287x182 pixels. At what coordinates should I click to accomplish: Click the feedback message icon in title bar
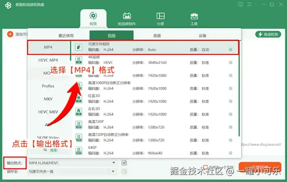pos(240,4)
